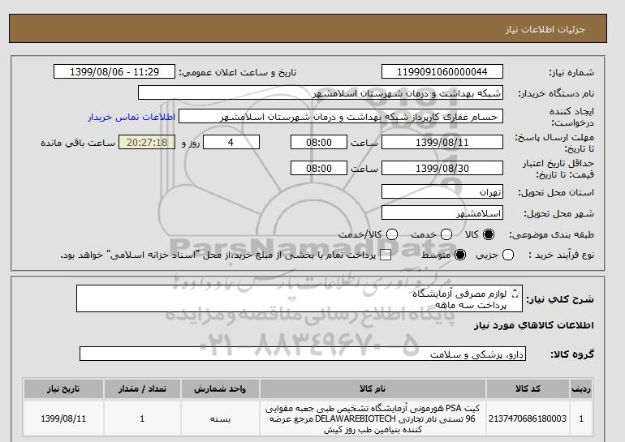Click the واحد شمارش column header
This screenshot has width=625, height=442.
(x=220, y=388)
